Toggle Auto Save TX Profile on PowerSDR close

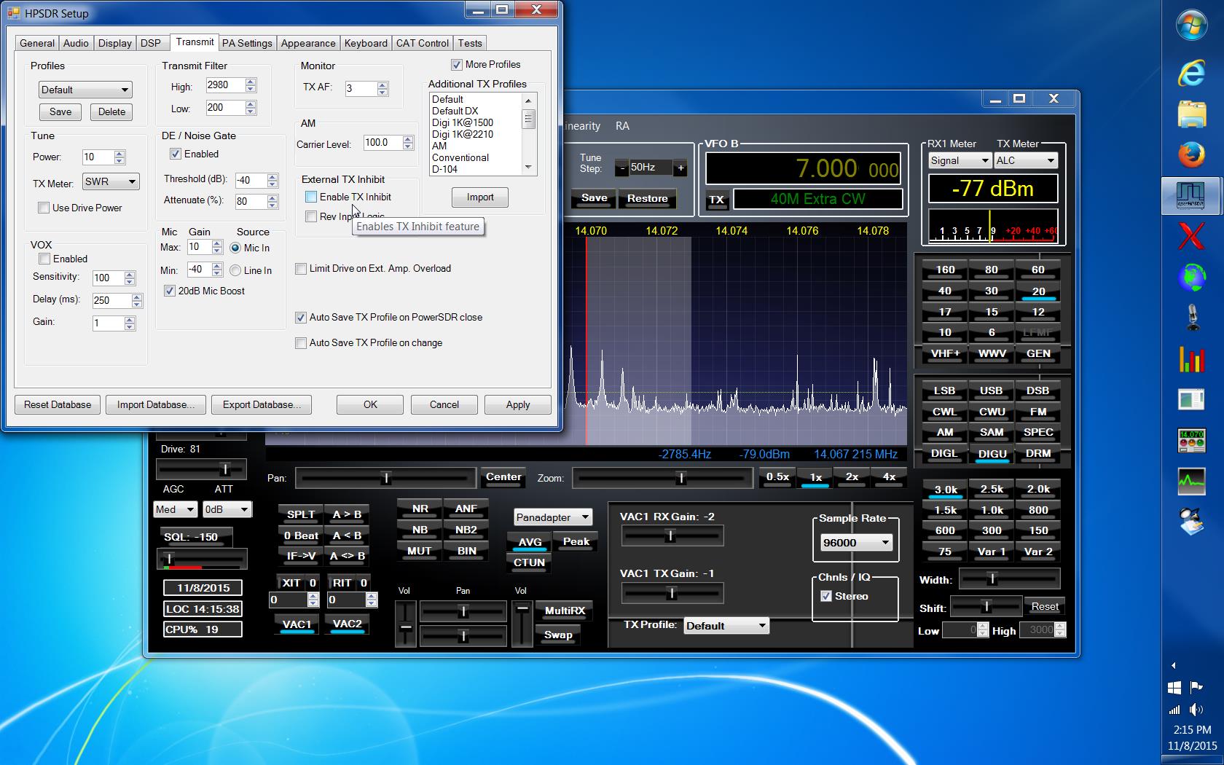click(301, 317)
